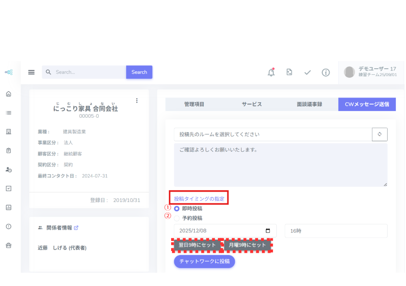Click the home icon in sidebar
Screen dimensions: 406x286
point(8,94)
